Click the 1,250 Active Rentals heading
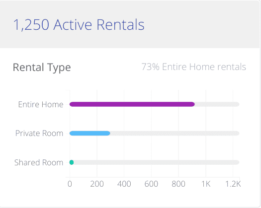Image resolution: width=261 pixels, height=208 pixels. [79, 25]
